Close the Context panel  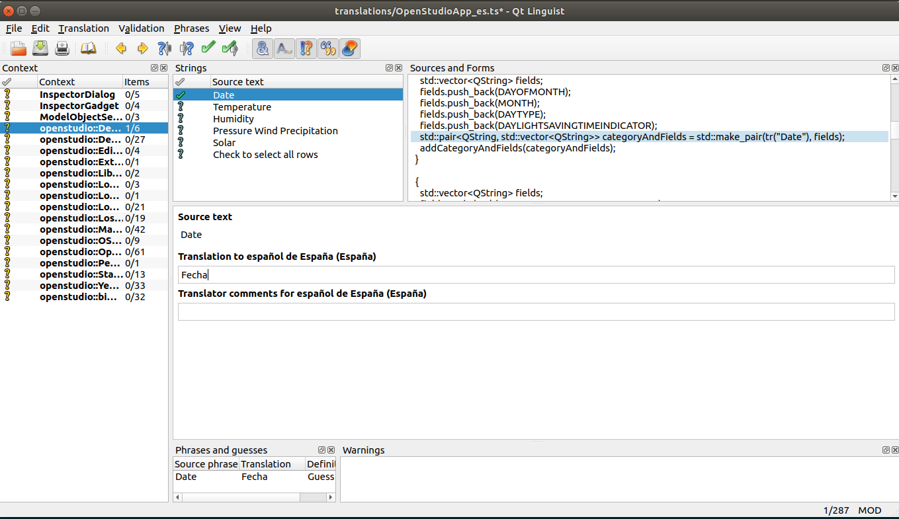[163, 68]
